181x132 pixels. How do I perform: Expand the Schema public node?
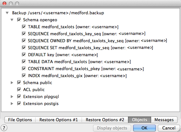tap(12, 82)
